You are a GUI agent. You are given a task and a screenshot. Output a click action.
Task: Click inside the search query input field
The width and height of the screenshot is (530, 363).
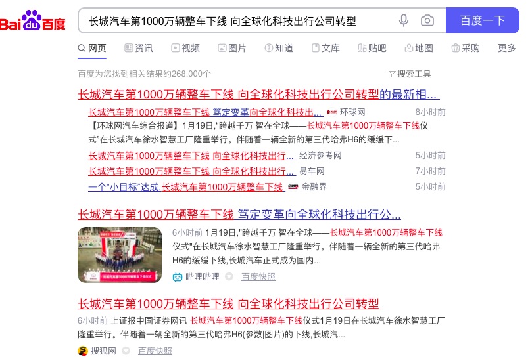point(237,21)
